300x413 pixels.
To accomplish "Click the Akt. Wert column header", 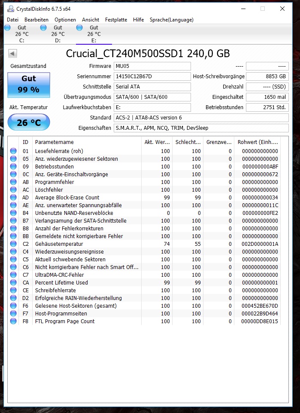I will (157, 142).
